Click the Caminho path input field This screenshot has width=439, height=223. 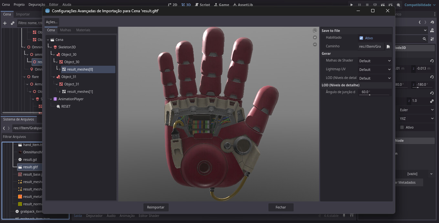point(371,46)
